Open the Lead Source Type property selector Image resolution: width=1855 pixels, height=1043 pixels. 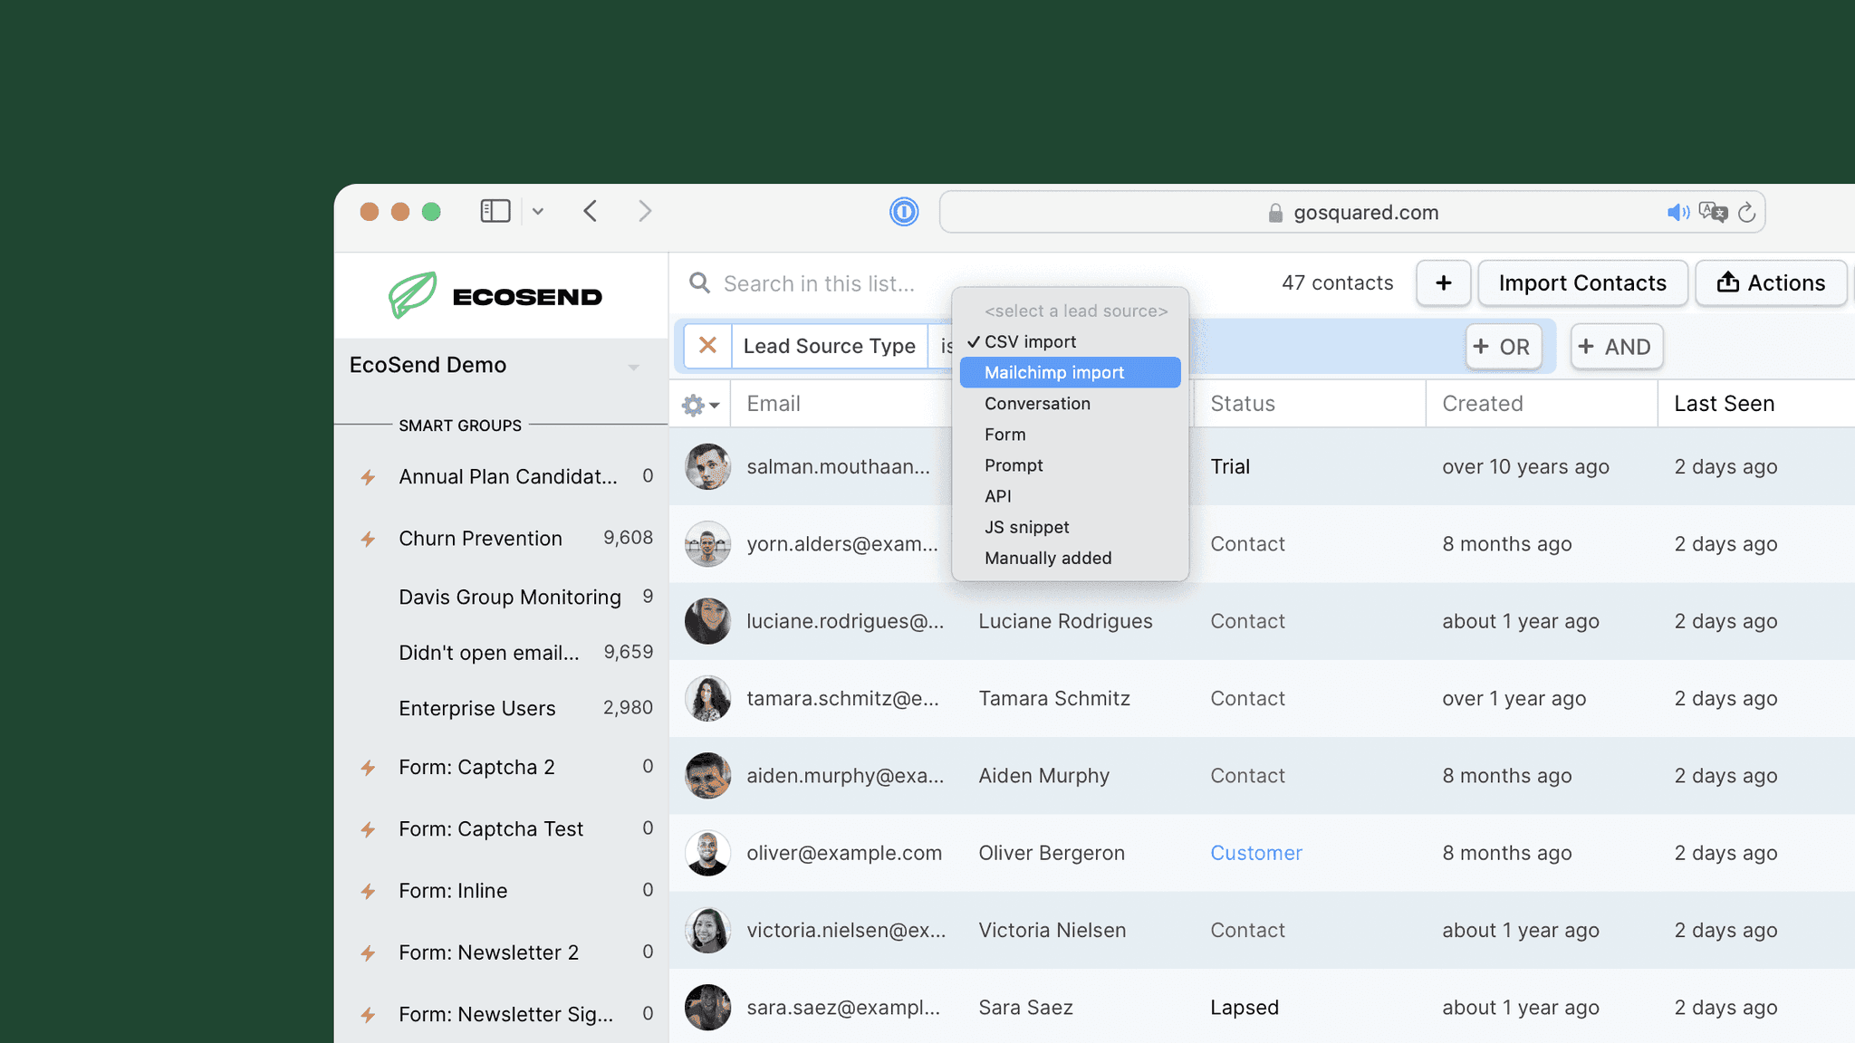pos(830,346)
